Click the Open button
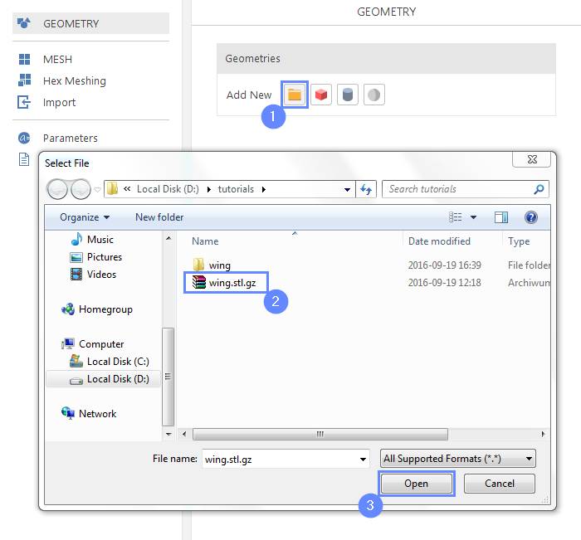The width and height of the screenshot is (581, 540). click(417, 484)
